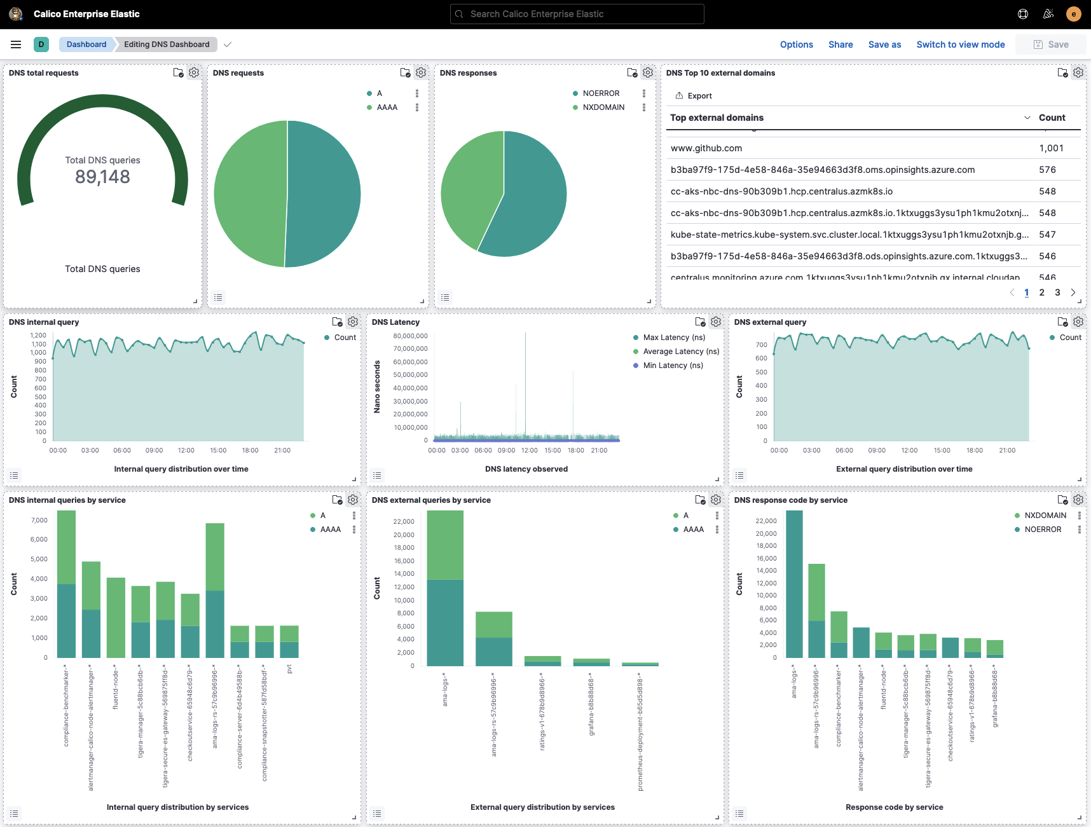Screen dimensions: 1091x827
Task: Open DNS internal query panel gear options
Action: [x=353, y=322]
